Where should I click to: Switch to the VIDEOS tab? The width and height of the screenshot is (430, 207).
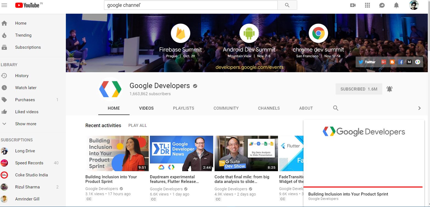pyautogui.click(x=146, y=108)
